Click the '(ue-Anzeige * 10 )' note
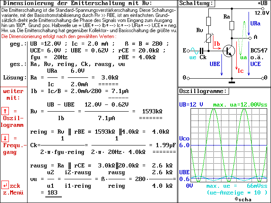The image size is (271, 203). pyautogui.click(x=237, y=193)
